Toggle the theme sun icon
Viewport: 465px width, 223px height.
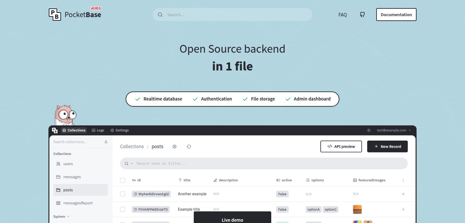click(x=369, y=130)
